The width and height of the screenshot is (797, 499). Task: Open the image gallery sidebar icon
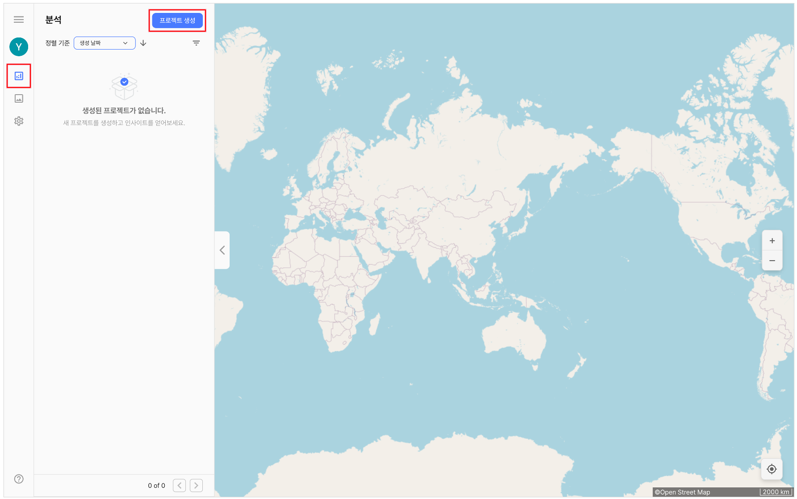pos(19,99)
